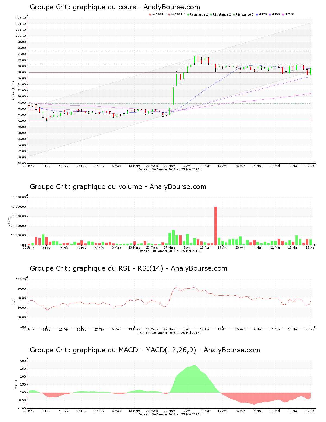The height and width of the screenshot is (422, 326).
Task: Click the 'graphique du MACD - MACD(12,26,9)' title
Action: pyautogui.click(x=145, y=350)
